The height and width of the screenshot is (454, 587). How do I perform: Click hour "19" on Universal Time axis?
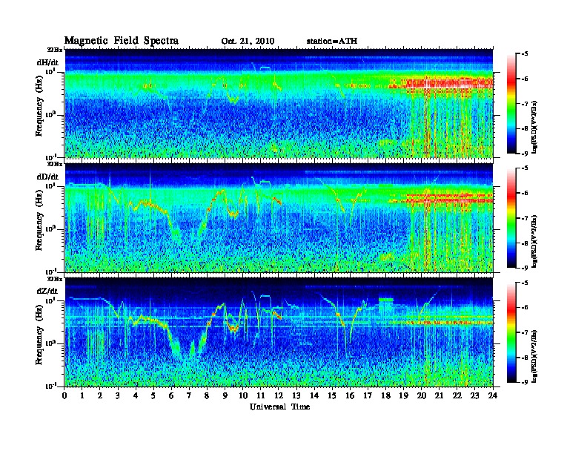(x=403, y=395)
